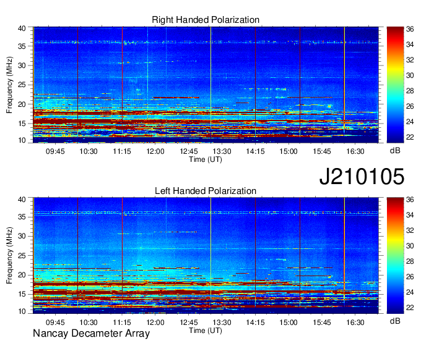Image resolution: width=421 pixels, height=341 pixels.
Task: Click 16:30 time tick under Left Handed plot
Action: (355, 322)
